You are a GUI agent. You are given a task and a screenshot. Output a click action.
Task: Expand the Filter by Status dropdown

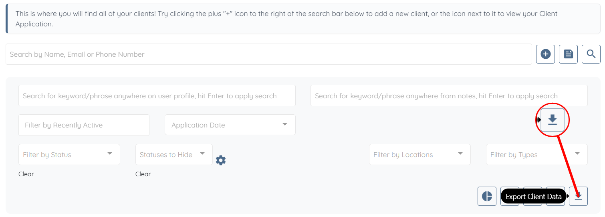(69, 155)
